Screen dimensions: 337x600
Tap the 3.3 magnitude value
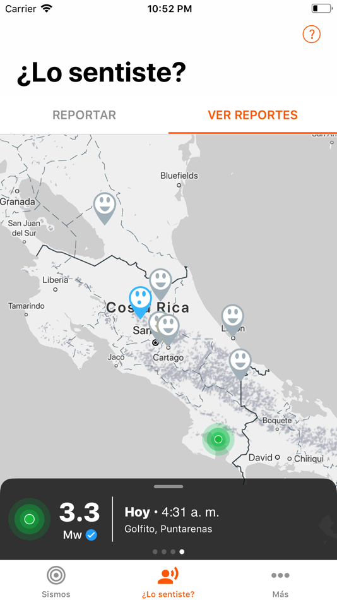(80, 513)
